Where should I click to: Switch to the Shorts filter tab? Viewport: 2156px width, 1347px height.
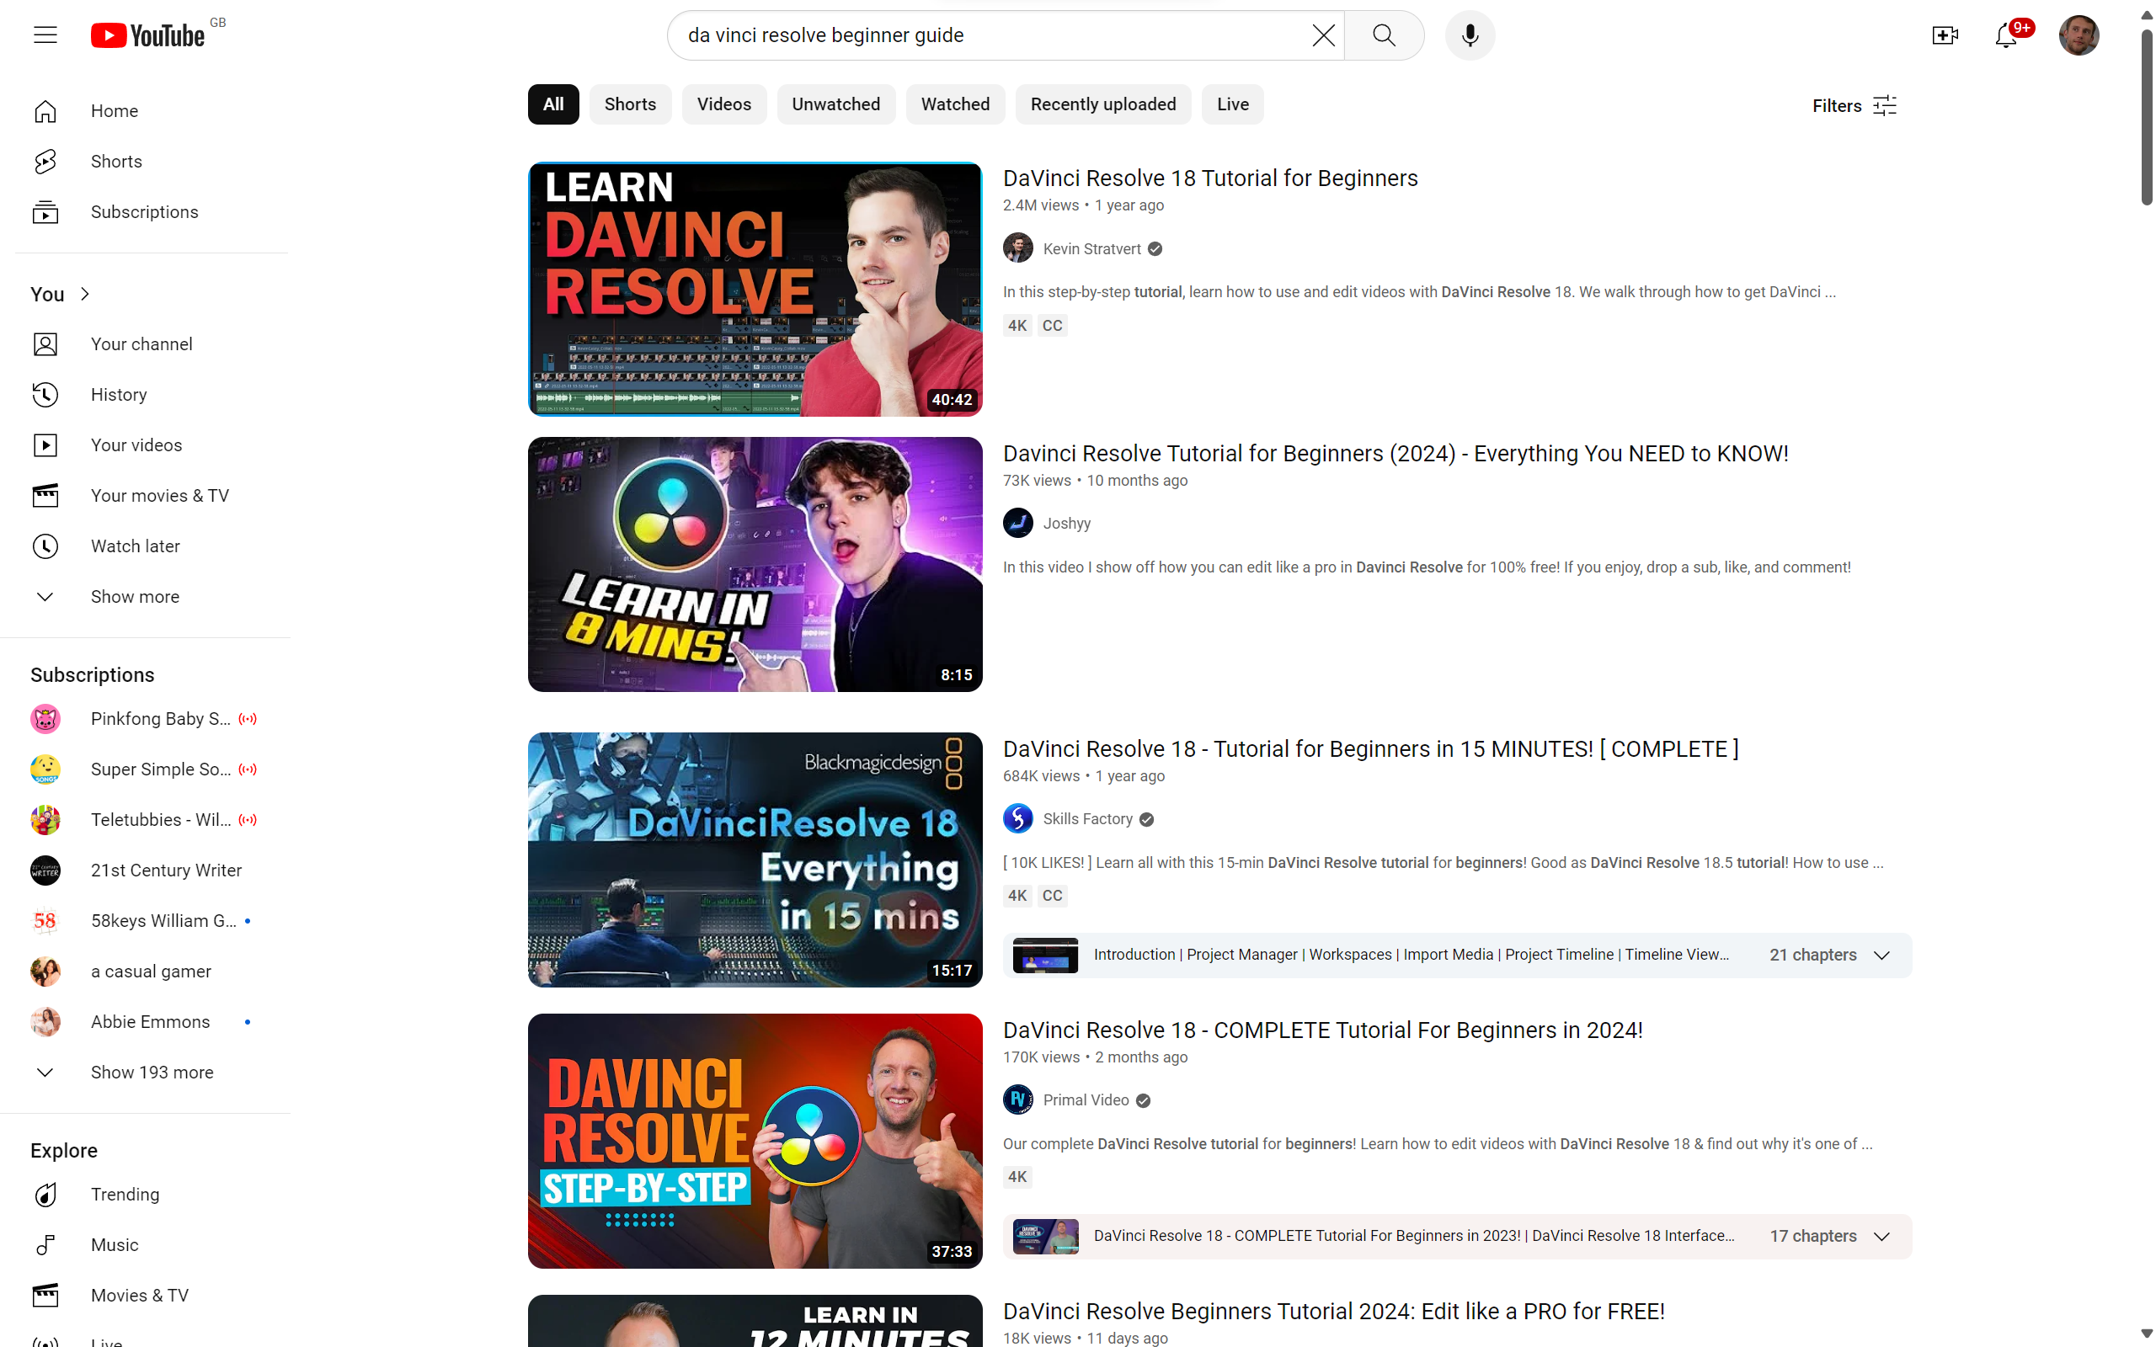pos(630,104)
